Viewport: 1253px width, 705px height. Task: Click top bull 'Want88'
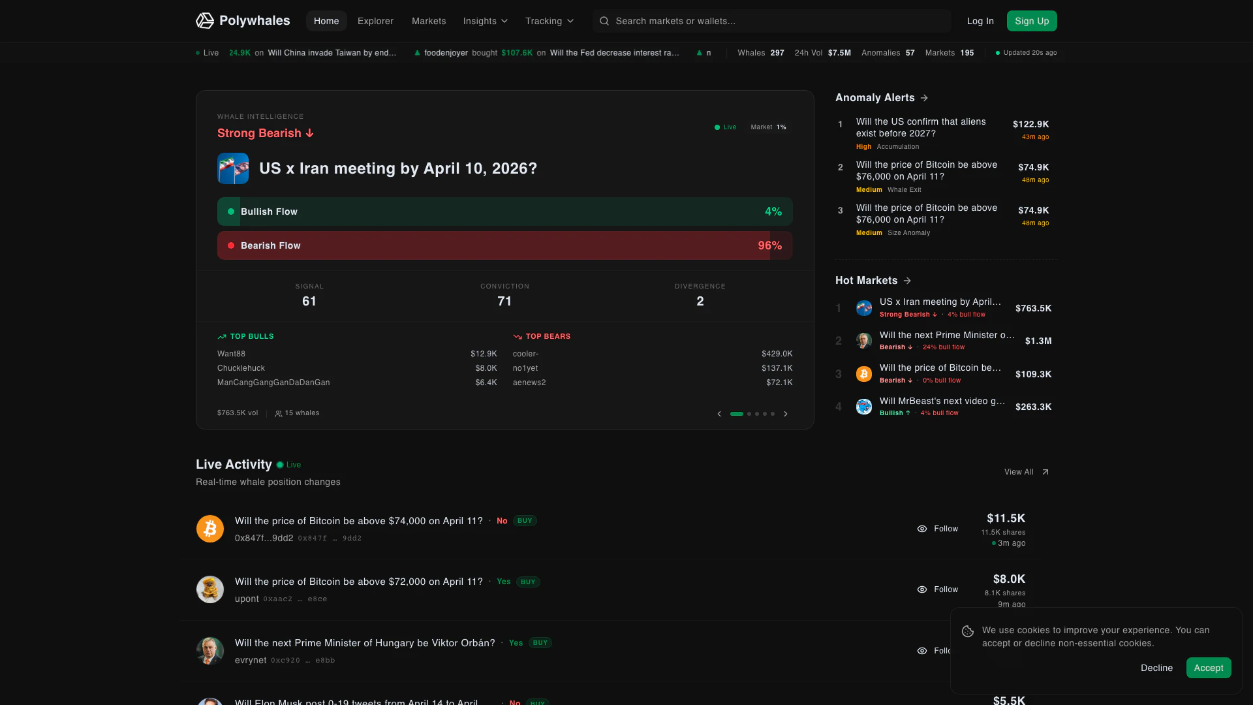231,354
